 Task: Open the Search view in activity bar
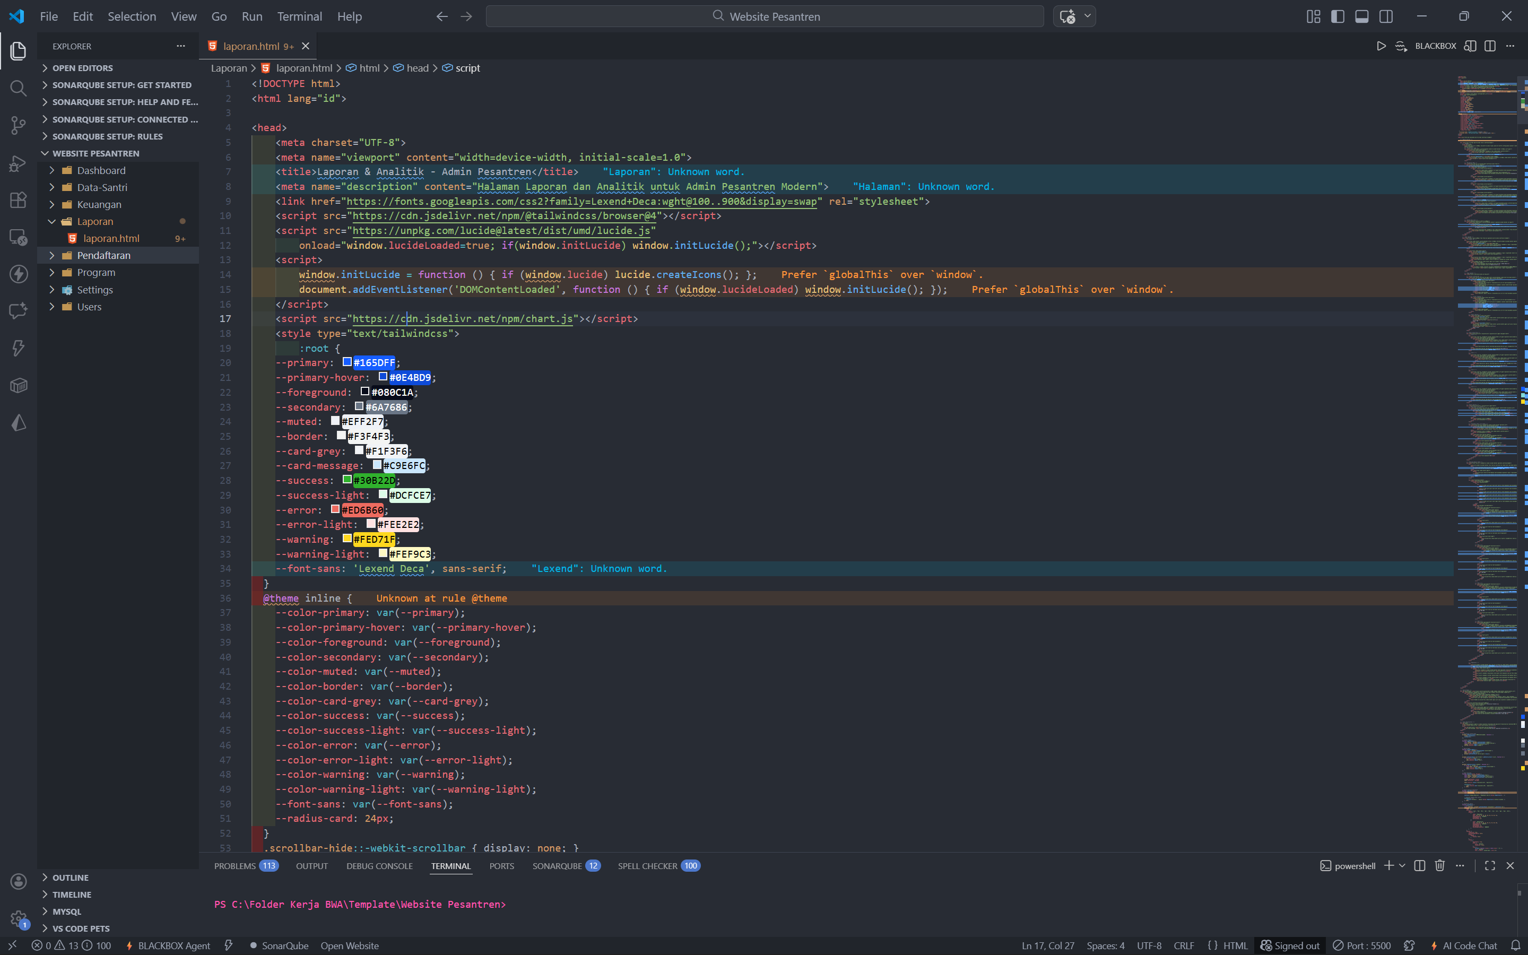19,88
